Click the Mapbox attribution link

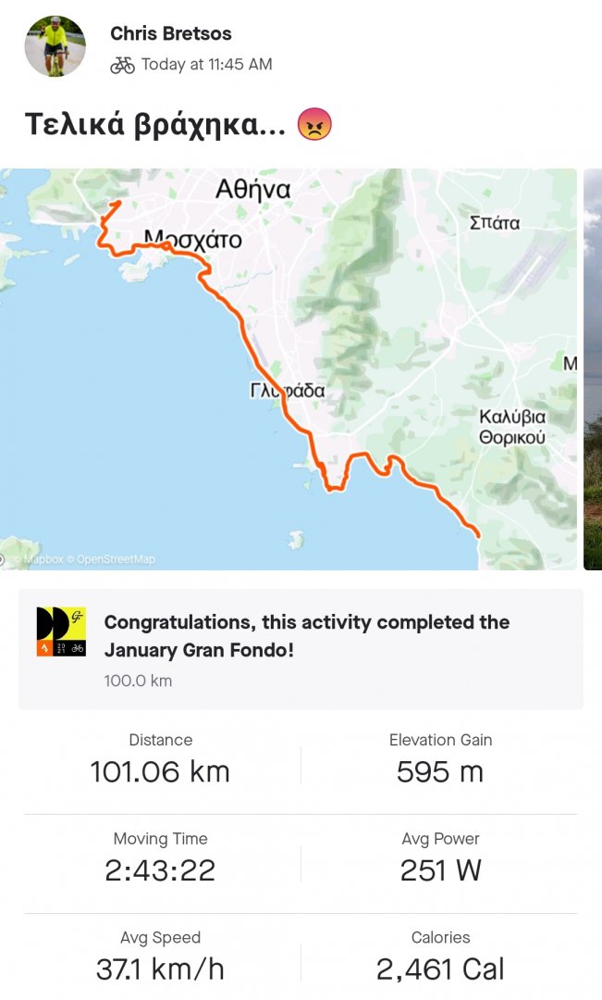click(x=44, y=559)
